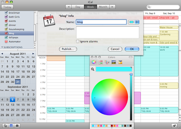This screenshot has height=129, width=181.
Task: Choose the image palettes picker mode
Action: click(114, 62)
